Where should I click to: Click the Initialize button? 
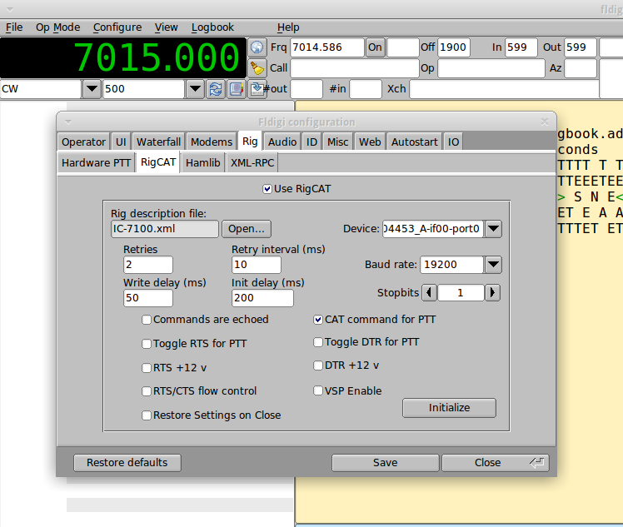tap(449, 408)
